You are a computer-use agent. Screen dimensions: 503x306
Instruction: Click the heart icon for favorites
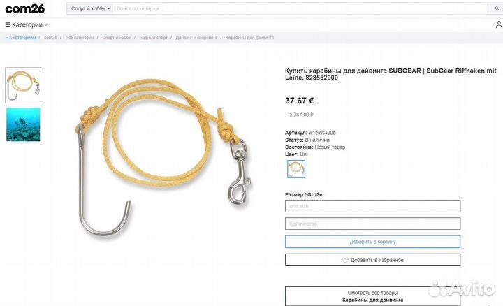[x=345, y=260]
